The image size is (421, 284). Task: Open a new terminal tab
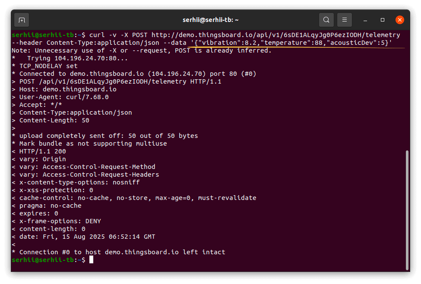pos(22,20)
